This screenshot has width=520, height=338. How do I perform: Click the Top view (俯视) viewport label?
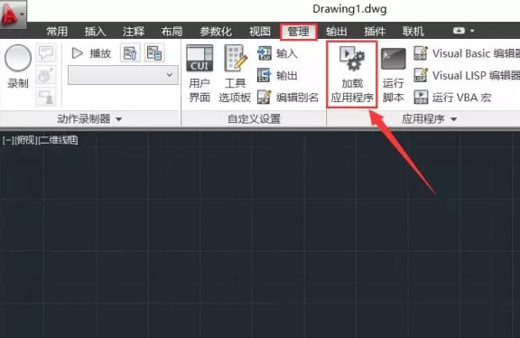coord(26,140)
